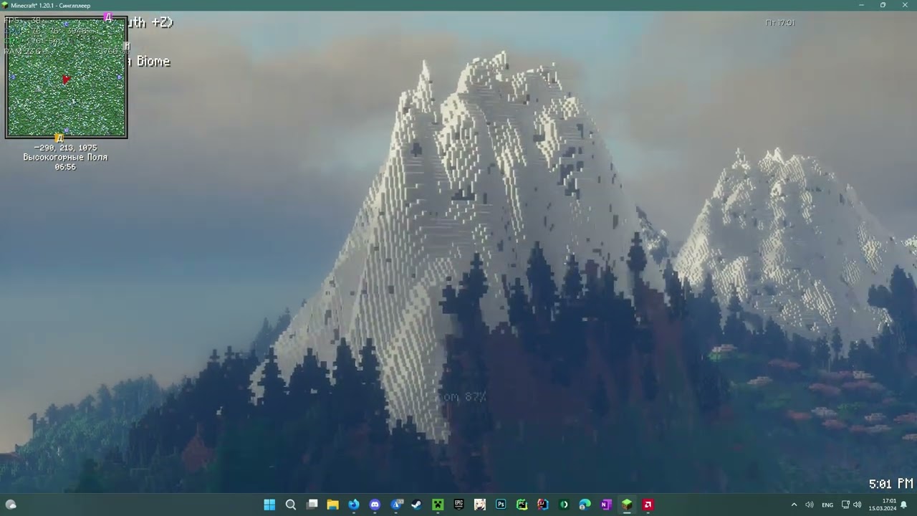The width and height of the screenshot is (917, 516).
Task: Open the notification center bell
Action: click(x=904, y=505)
